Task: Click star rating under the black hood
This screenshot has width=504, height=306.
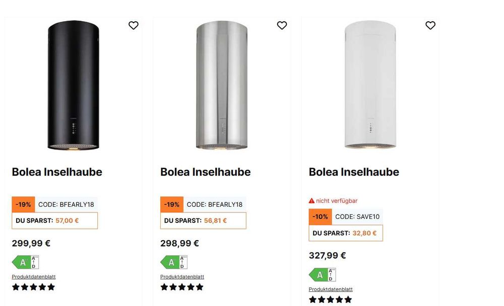Action: point(33,287)
